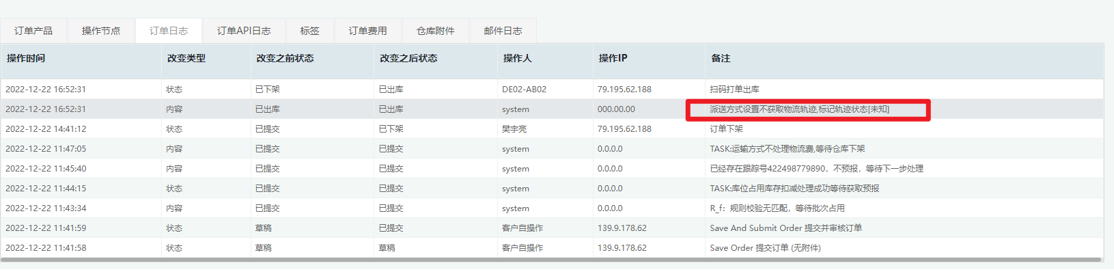The image size is (1114, 272).
Task: Select the 扫码打单出库 remark
Action: pos(734,90)
